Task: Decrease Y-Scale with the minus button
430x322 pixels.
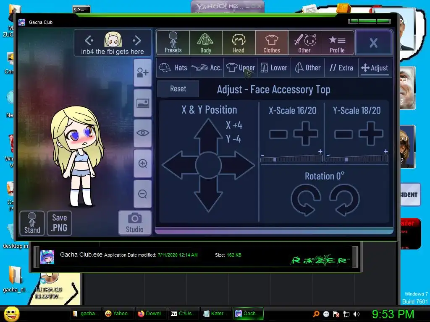Action: (343, 134)
